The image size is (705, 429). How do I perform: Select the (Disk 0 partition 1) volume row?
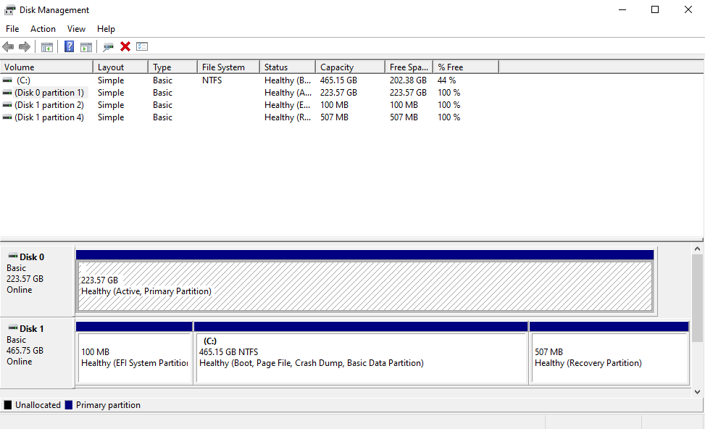(x=49, y=92)
